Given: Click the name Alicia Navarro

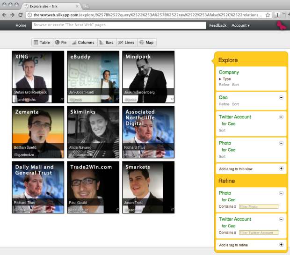Looking at the screenshot, I should [x=80, y=147].
